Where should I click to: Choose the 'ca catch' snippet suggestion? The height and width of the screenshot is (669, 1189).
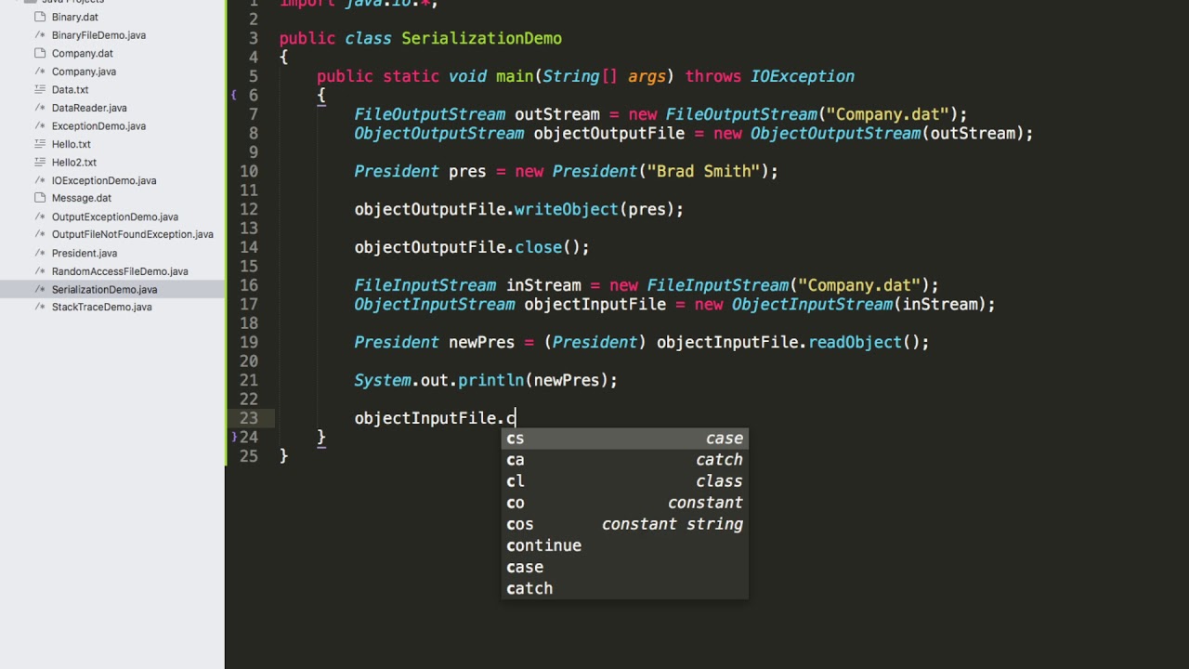(x=624, y=460)
